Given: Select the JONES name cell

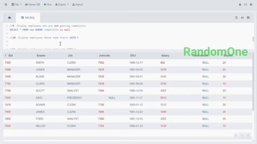Looking at the screenshot, I should (40, 70).
